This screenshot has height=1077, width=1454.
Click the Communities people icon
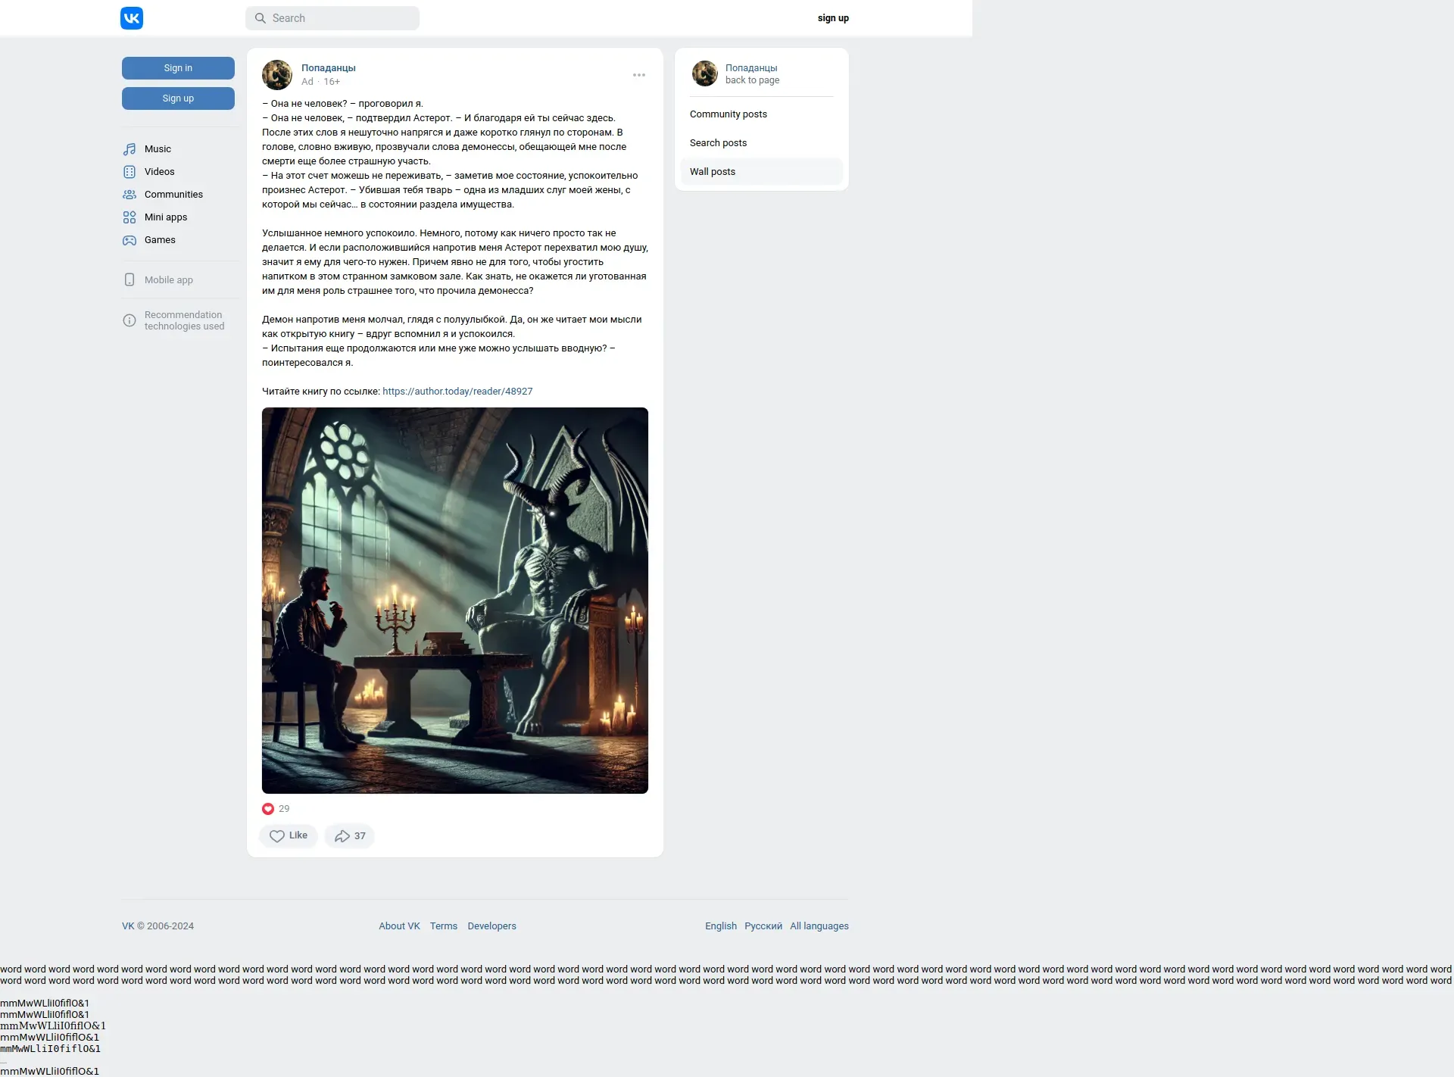pos(129,195)
